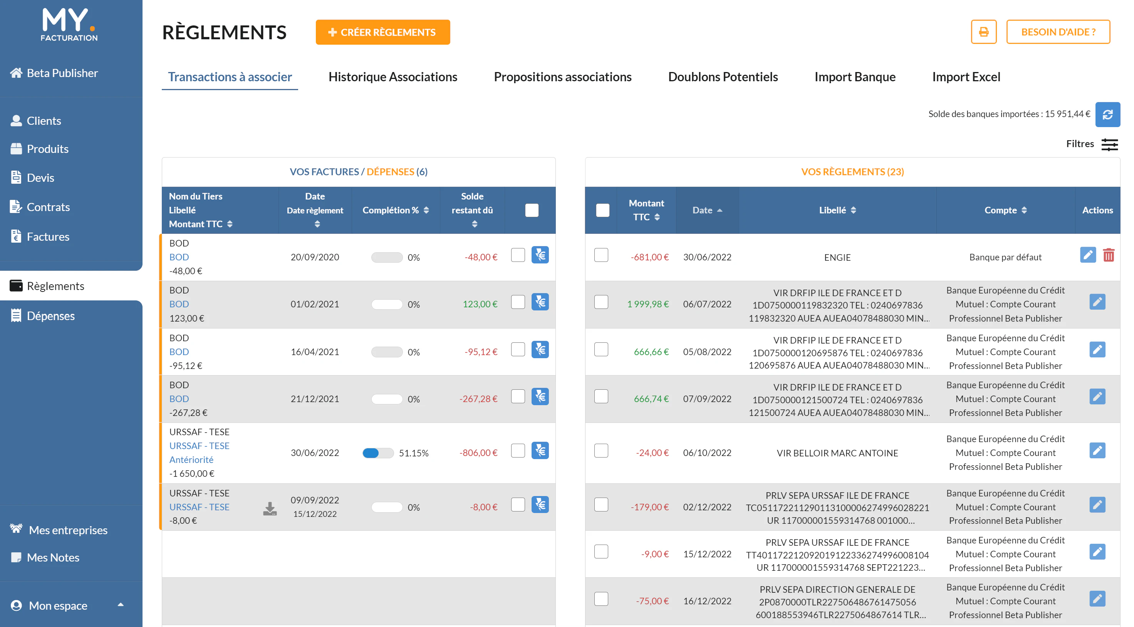
Task: Switch to Historique Associations tab
Action: [393, 77]
